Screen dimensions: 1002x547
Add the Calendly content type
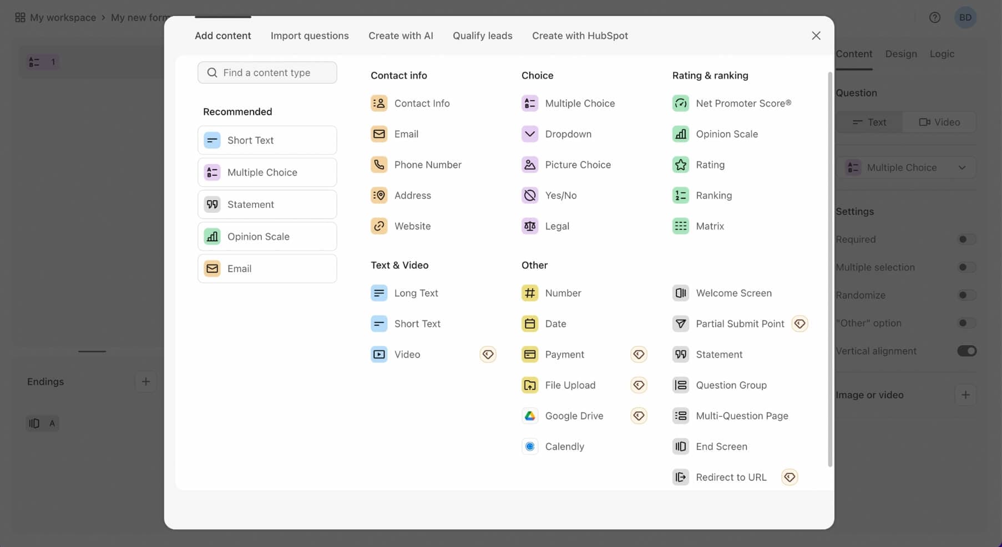coord(564,447)
